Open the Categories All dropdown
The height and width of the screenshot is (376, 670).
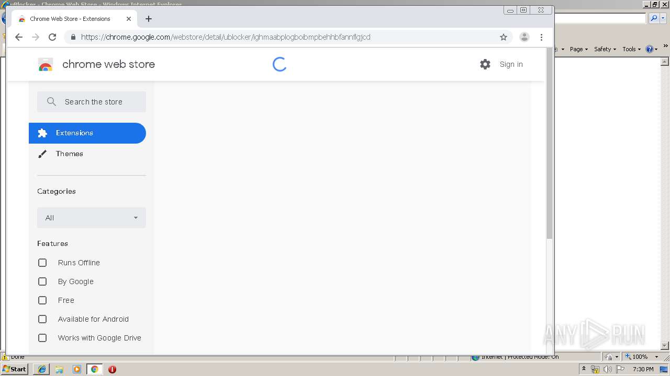tap(92, 218)
